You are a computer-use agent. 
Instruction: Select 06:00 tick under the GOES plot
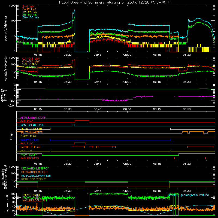[127, 109]
